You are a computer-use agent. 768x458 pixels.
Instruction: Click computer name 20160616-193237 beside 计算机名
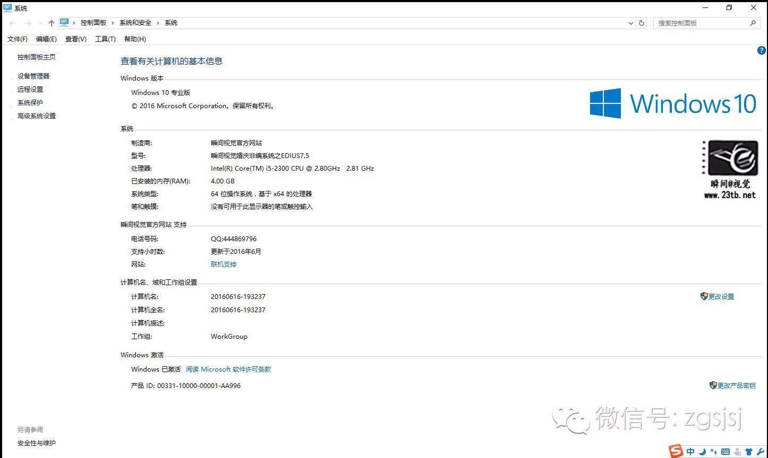click(x=238, y=297)
